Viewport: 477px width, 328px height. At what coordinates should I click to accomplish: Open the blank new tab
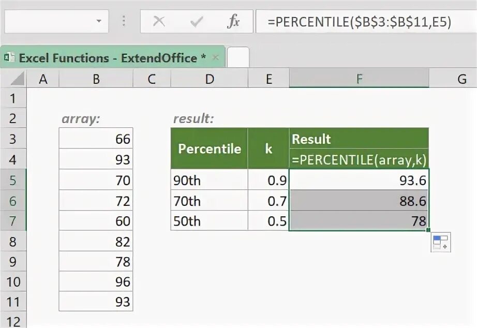(238, 57)
